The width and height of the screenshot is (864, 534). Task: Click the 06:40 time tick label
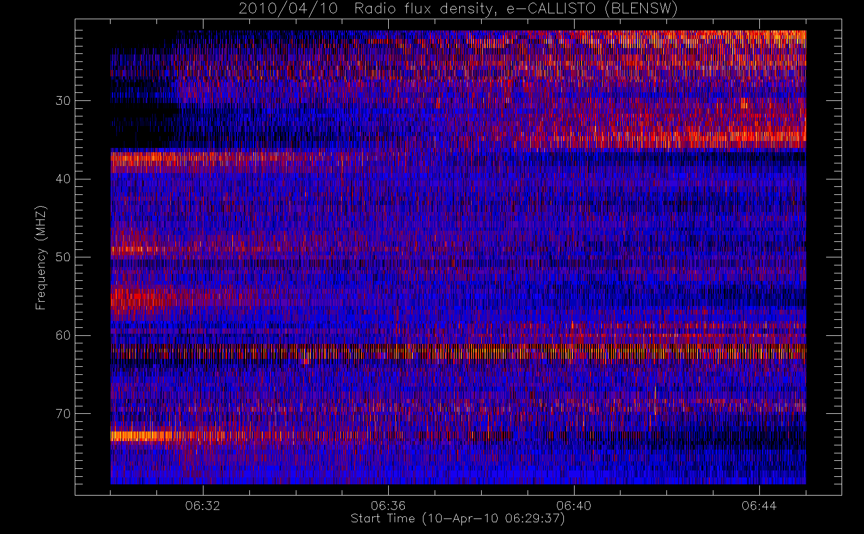[574, 506]
